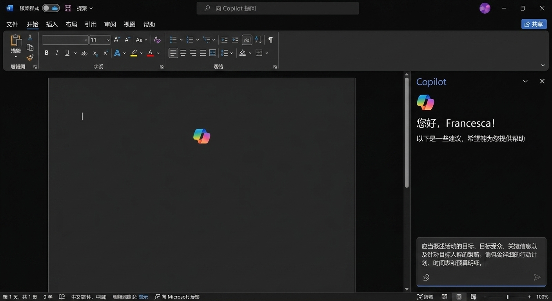Switch to the 引用 ribbon tab
Screen dimensions: 552x301
coord(91,24)
